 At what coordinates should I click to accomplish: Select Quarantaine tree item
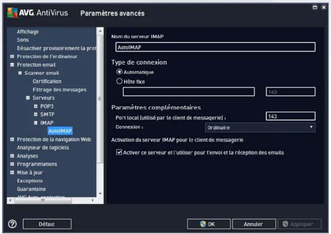(32, 189)
